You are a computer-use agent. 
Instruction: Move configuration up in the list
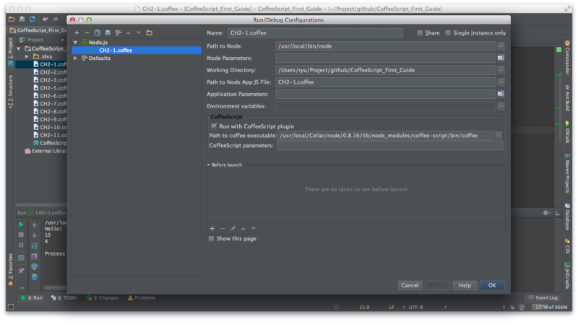129,32
